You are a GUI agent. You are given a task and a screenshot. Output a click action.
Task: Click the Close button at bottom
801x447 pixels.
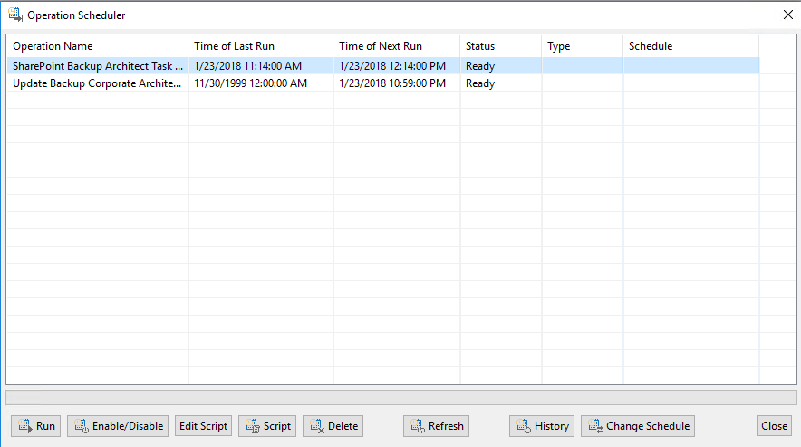click(774, 426)
